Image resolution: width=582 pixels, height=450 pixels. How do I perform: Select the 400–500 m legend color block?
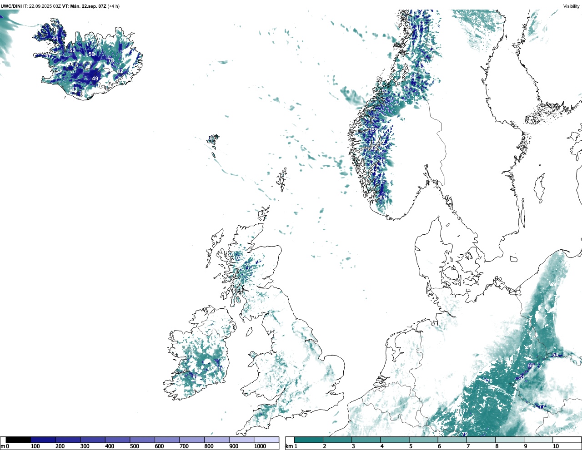(118, 440)
